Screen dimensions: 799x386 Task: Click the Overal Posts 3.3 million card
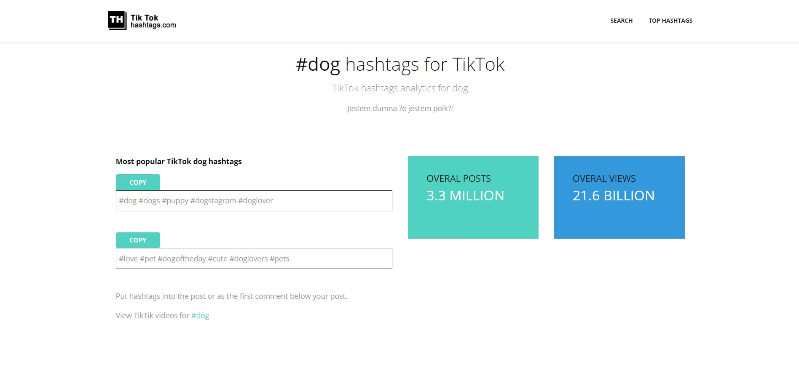pyautogui.click(x=473, y=197)
